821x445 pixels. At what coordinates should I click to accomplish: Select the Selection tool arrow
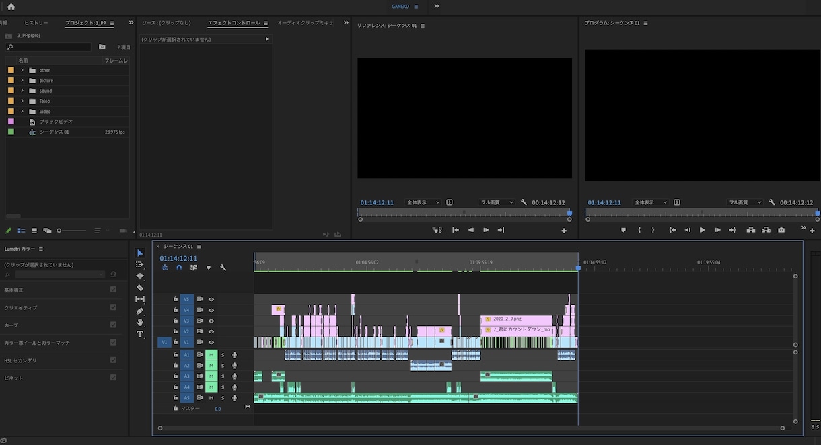(x=140, y=253)
